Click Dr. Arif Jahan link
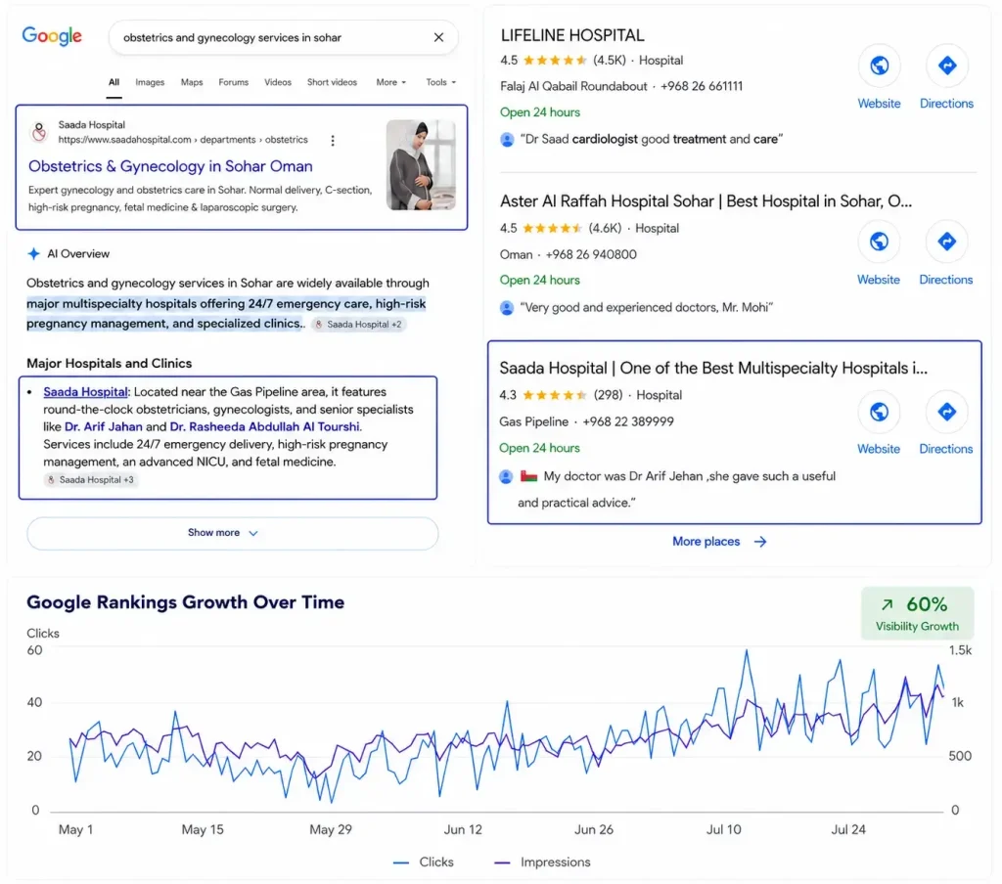Viewport: 1002px width, 884px height. (104, 426)
